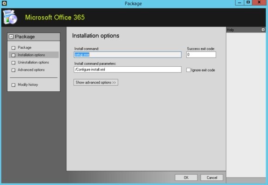This screenshot has height=185, width=268.
Task: Open the Modify history page
Action: [28, 85]
